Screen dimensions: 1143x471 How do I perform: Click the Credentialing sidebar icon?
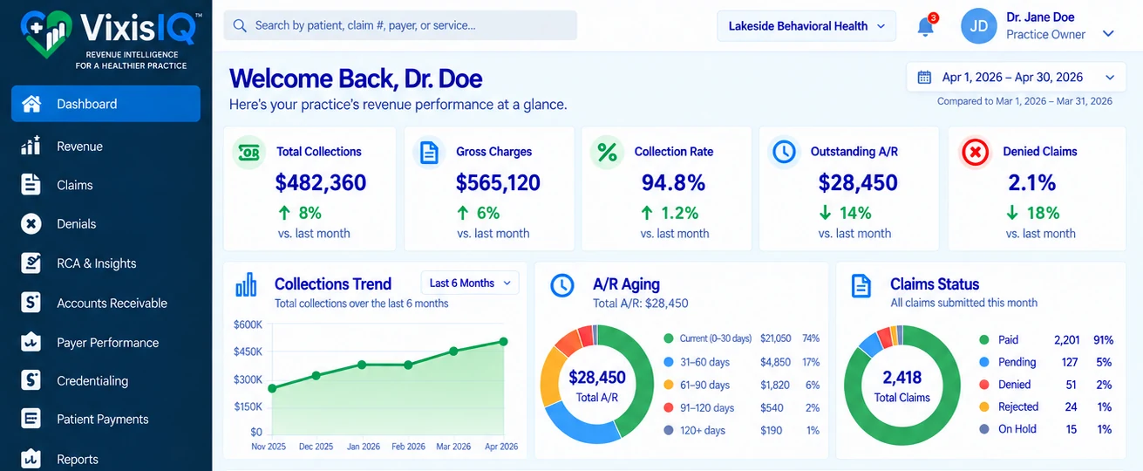pyautogui.click(x=31, y=380)
